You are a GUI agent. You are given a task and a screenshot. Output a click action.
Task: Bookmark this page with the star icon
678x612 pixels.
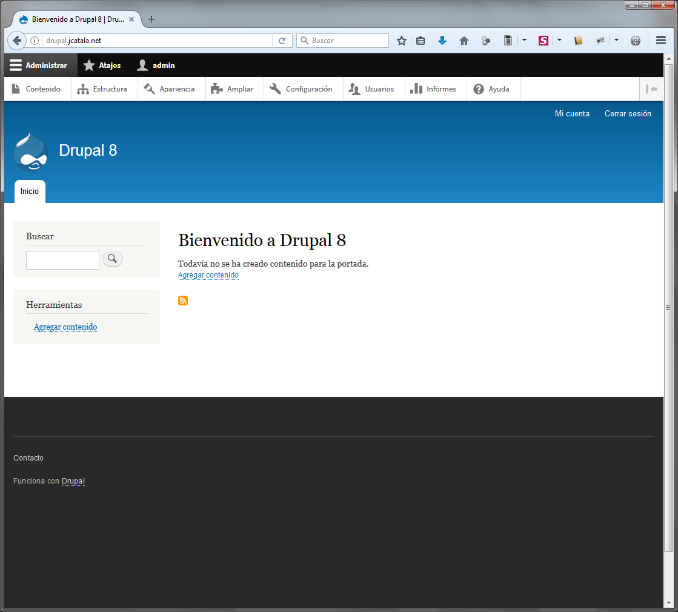pyautogui.click(x=401, y=41)
